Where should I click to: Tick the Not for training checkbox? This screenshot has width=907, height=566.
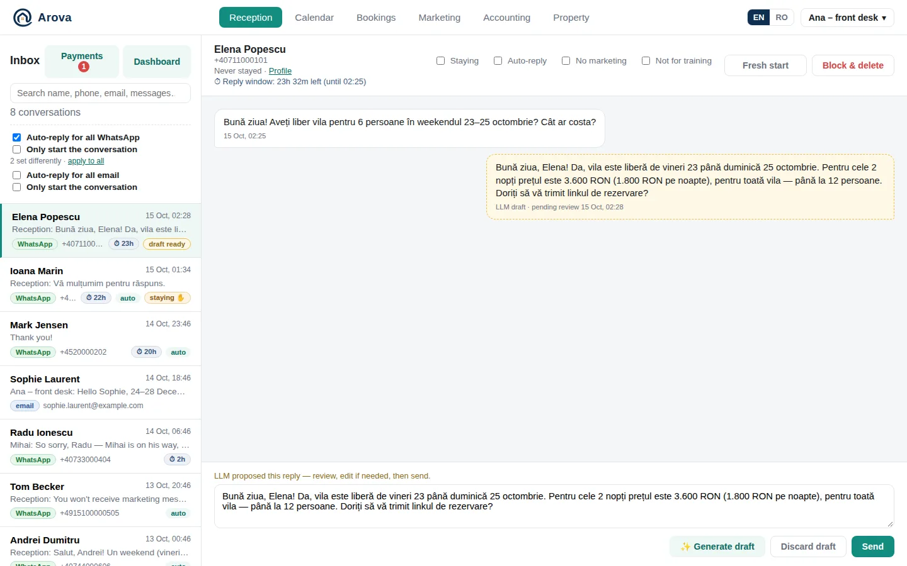(646, 61)
